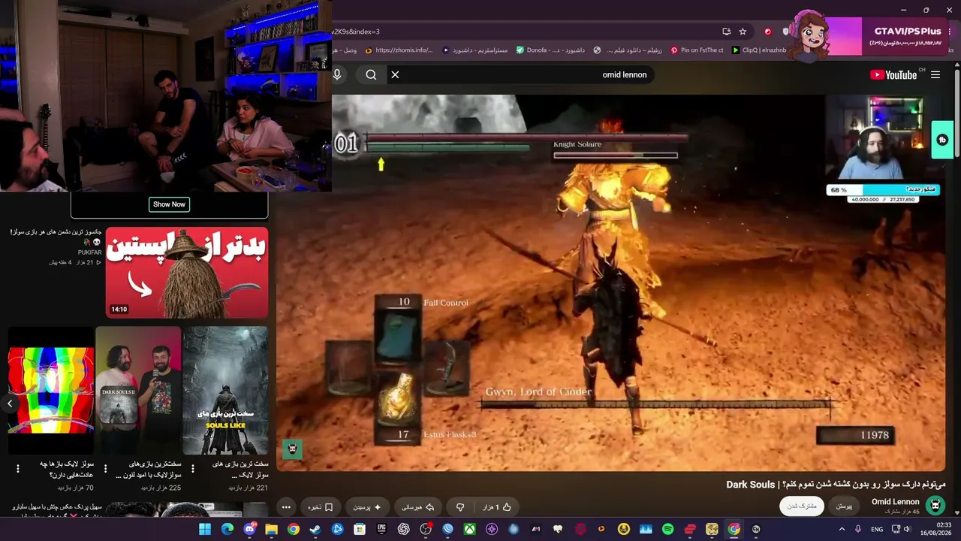
Task: Click the previous arrow on Shorts shelf
Action: (x=10, y=403)
